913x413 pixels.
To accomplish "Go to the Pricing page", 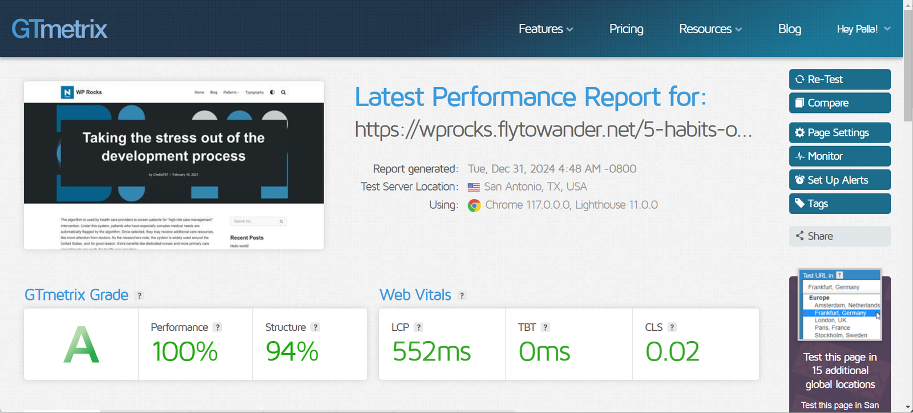I will (626, 29).
